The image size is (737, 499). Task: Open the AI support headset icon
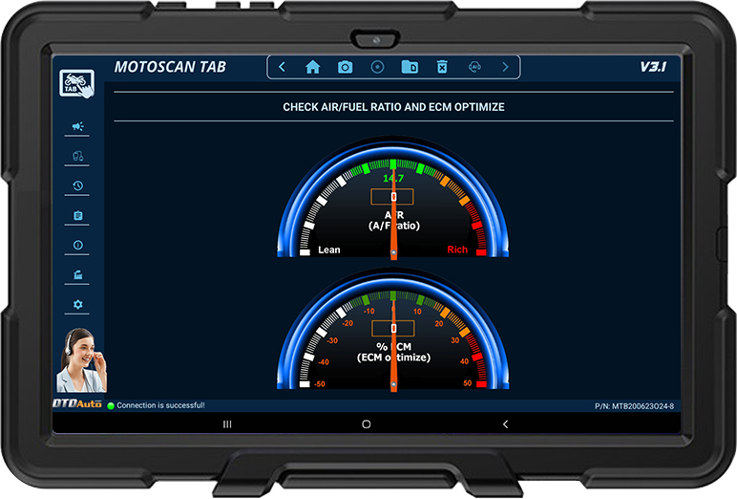[474, 67]
